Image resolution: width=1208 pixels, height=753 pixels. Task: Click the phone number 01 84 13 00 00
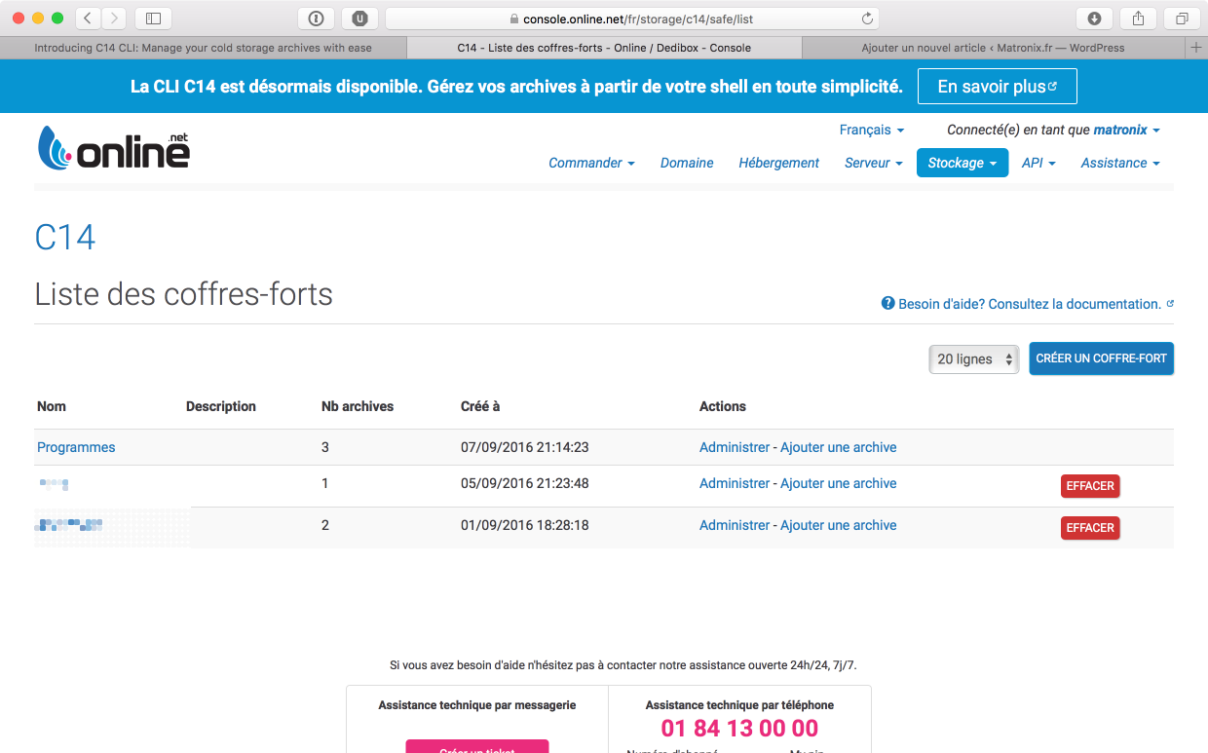click(x=739, y=728)
